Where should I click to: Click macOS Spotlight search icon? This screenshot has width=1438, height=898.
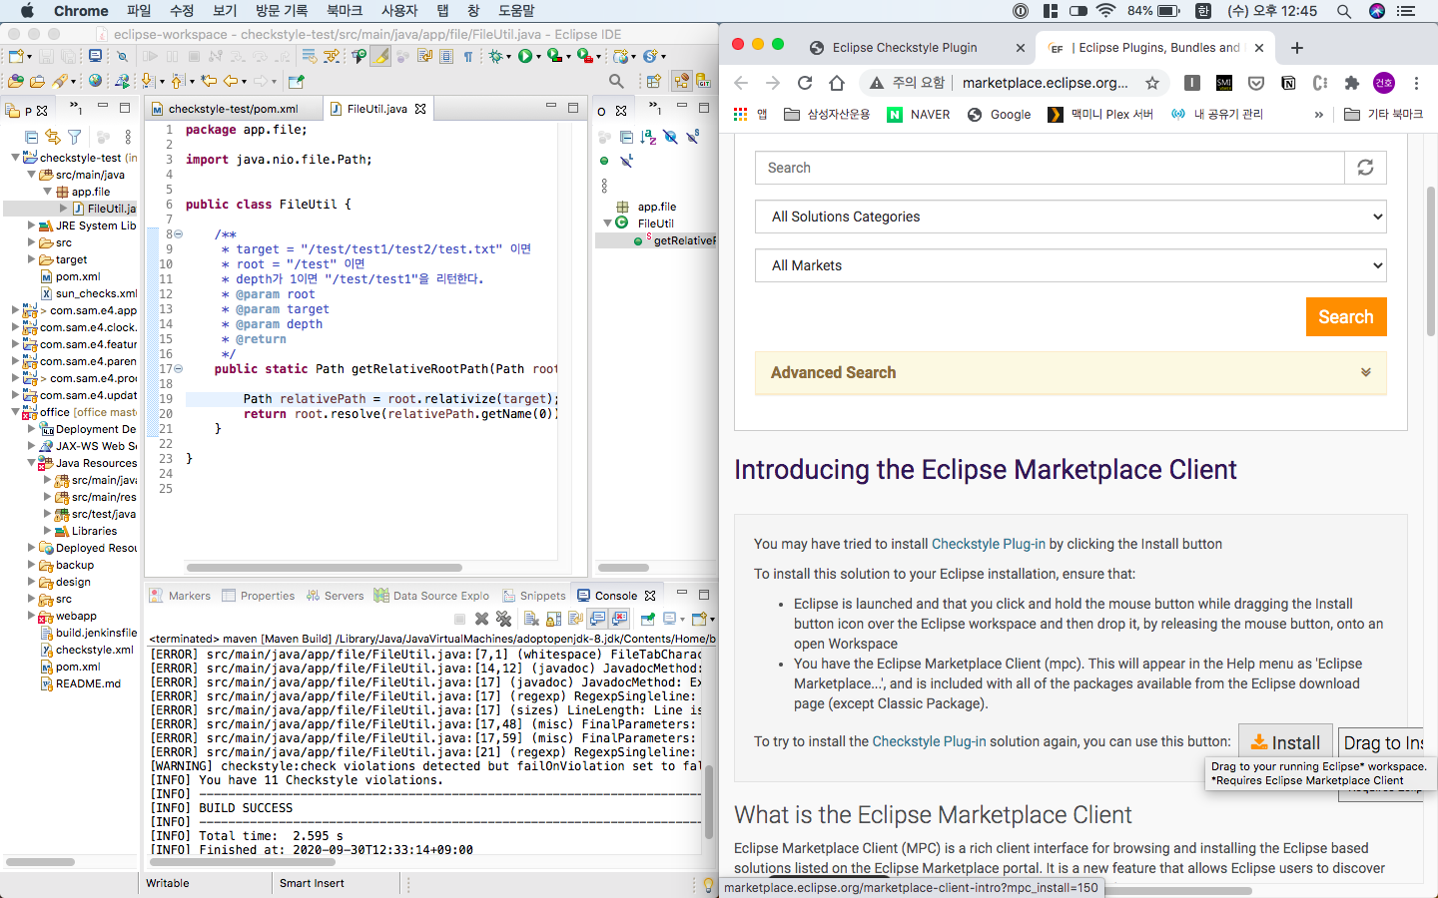coord(1344,11)
